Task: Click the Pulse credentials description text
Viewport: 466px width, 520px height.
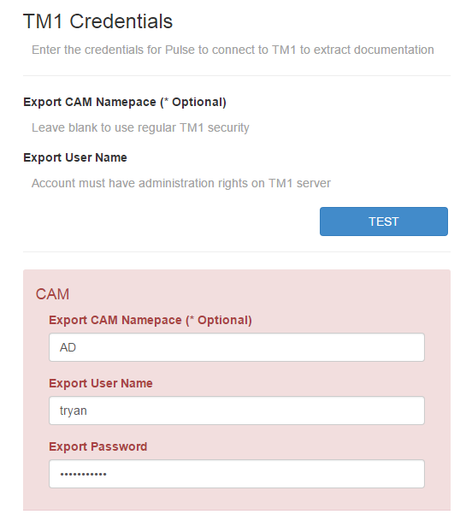Action: (233, 50)
